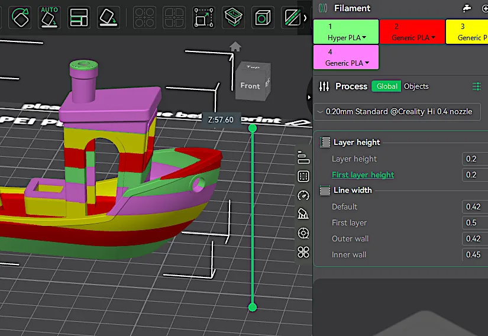Click the split to objects icon

point(145,17)
